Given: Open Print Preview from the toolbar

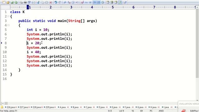Looking at the screenshot, I should point(21,2).
